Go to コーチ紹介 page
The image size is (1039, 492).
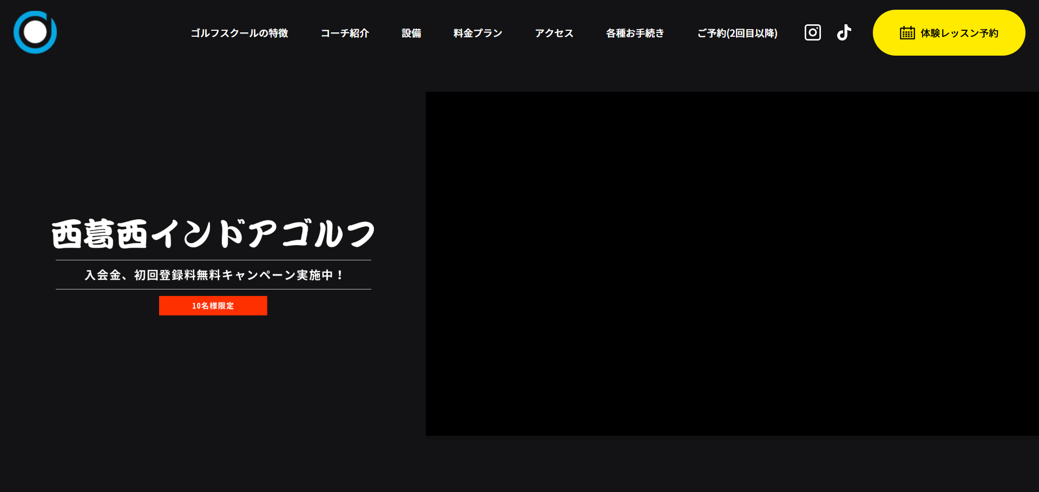click(x=345, y=33)
